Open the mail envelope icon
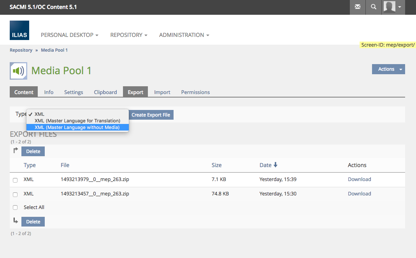The image size is (416, 258). [357, 7]
